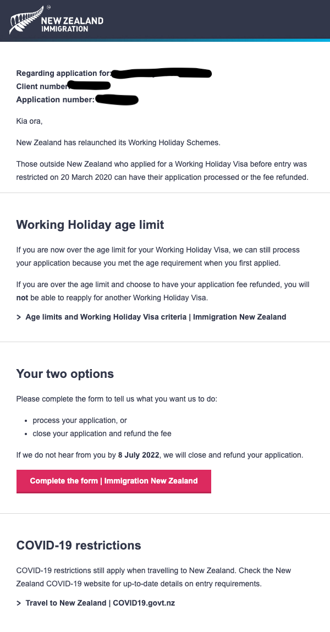The height and width of the screenshot is (632, 330).
Task: Click the close application and refund bullet
Action: tap(102, 433)
